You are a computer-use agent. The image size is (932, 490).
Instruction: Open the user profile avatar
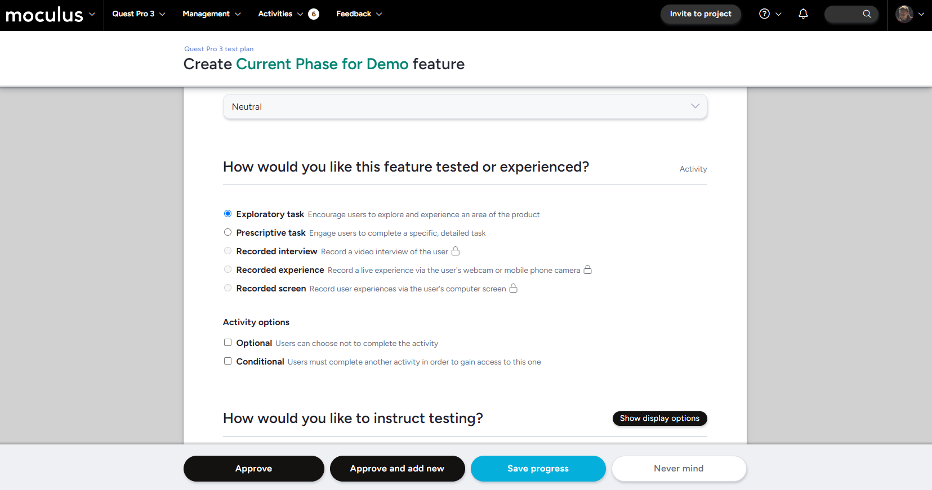point(904,14)
